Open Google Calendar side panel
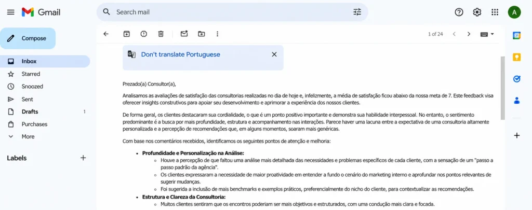Image resolution: width=532 pixels, height=210 pixels. click(517, 36)
